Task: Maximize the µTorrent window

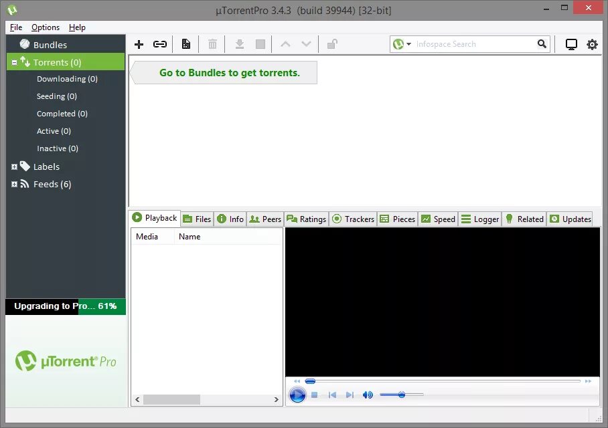Action: click(564, 8)
